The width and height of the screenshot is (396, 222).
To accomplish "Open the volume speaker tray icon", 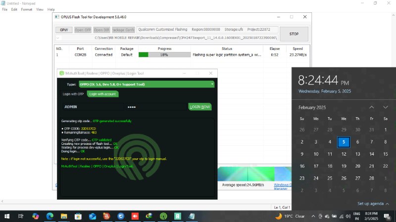I will 348,216.
